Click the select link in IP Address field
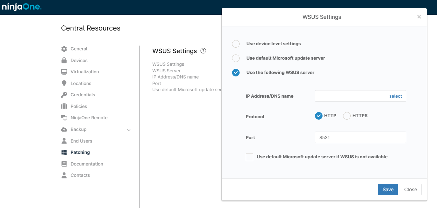437x208 pixels. point(396,96)
